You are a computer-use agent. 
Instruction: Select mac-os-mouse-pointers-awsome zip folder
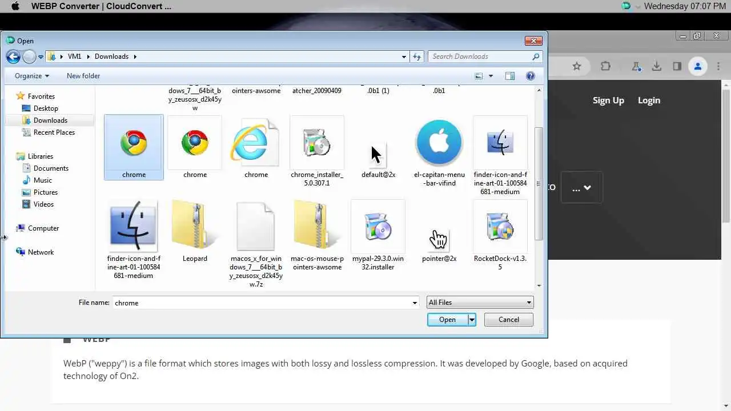point(317,235)
